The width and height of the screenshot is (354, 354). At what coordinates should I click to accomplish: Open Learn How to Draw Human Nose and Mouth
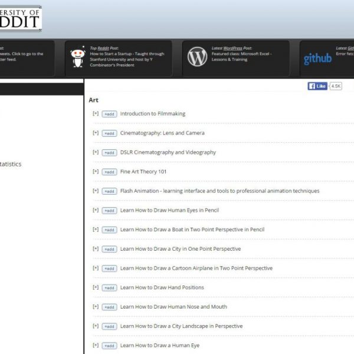click(173, 307)
